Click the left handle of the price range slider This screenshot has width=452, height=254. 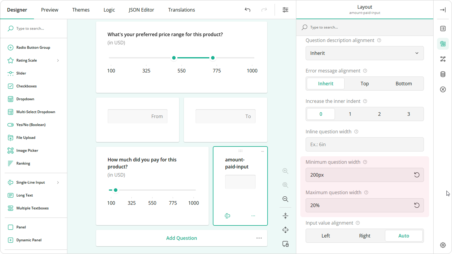coord(174,58)
